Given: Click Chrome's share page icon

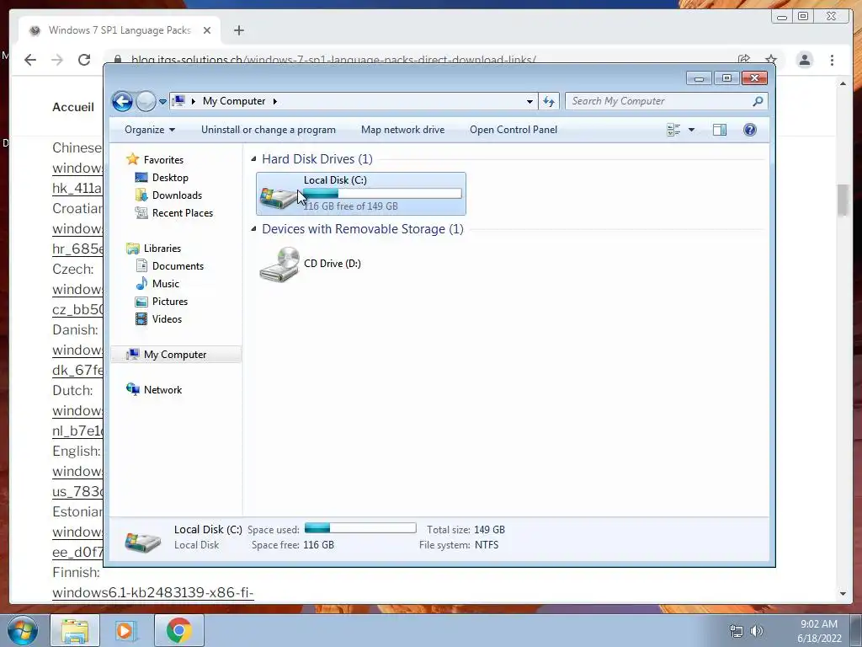Looking at the screenshot, I should 744,60.
